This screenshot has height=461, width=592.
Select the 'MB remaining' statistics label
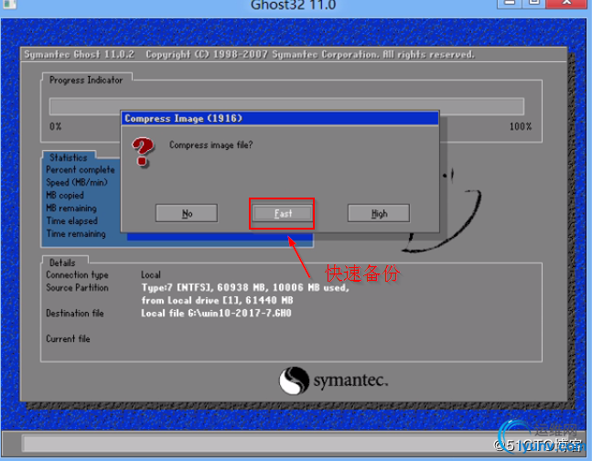point(71,208)
